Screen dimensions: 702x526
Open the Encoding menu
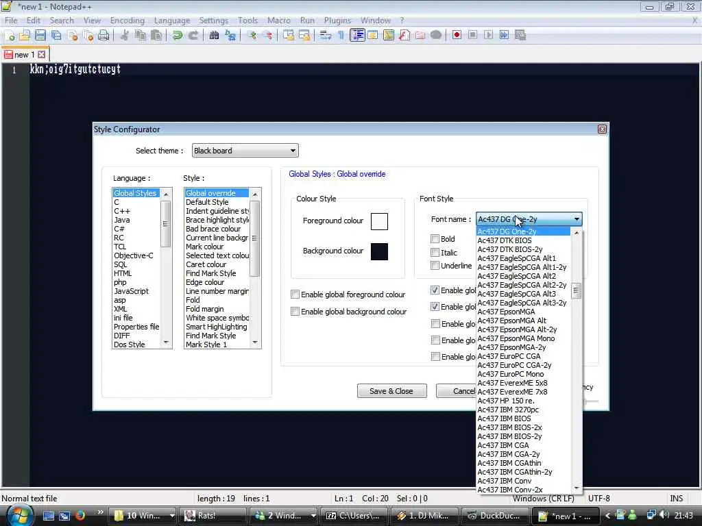click(127, 21)
